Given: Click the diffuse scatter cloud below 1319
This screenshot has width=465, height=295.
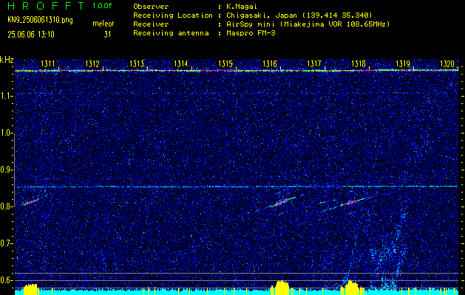Looking at the screenshot, I should pyautogui.click(x=390, y=251).
